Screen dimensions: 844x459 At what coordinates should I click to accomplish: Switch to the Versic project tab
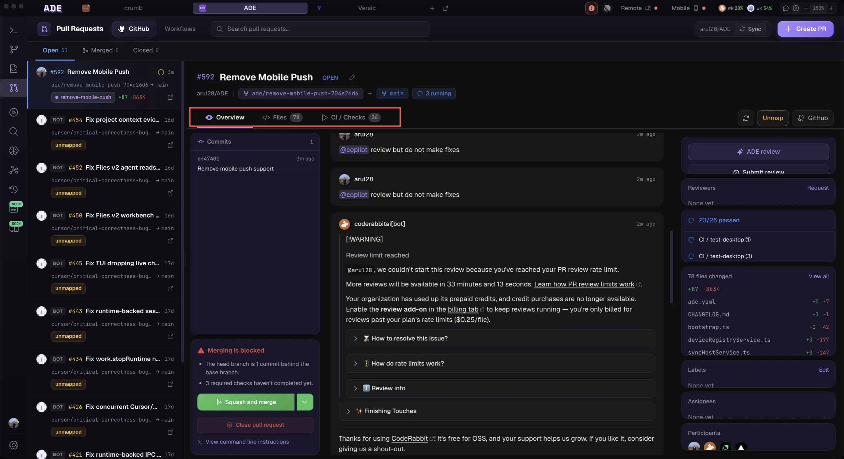pos(367,8)
